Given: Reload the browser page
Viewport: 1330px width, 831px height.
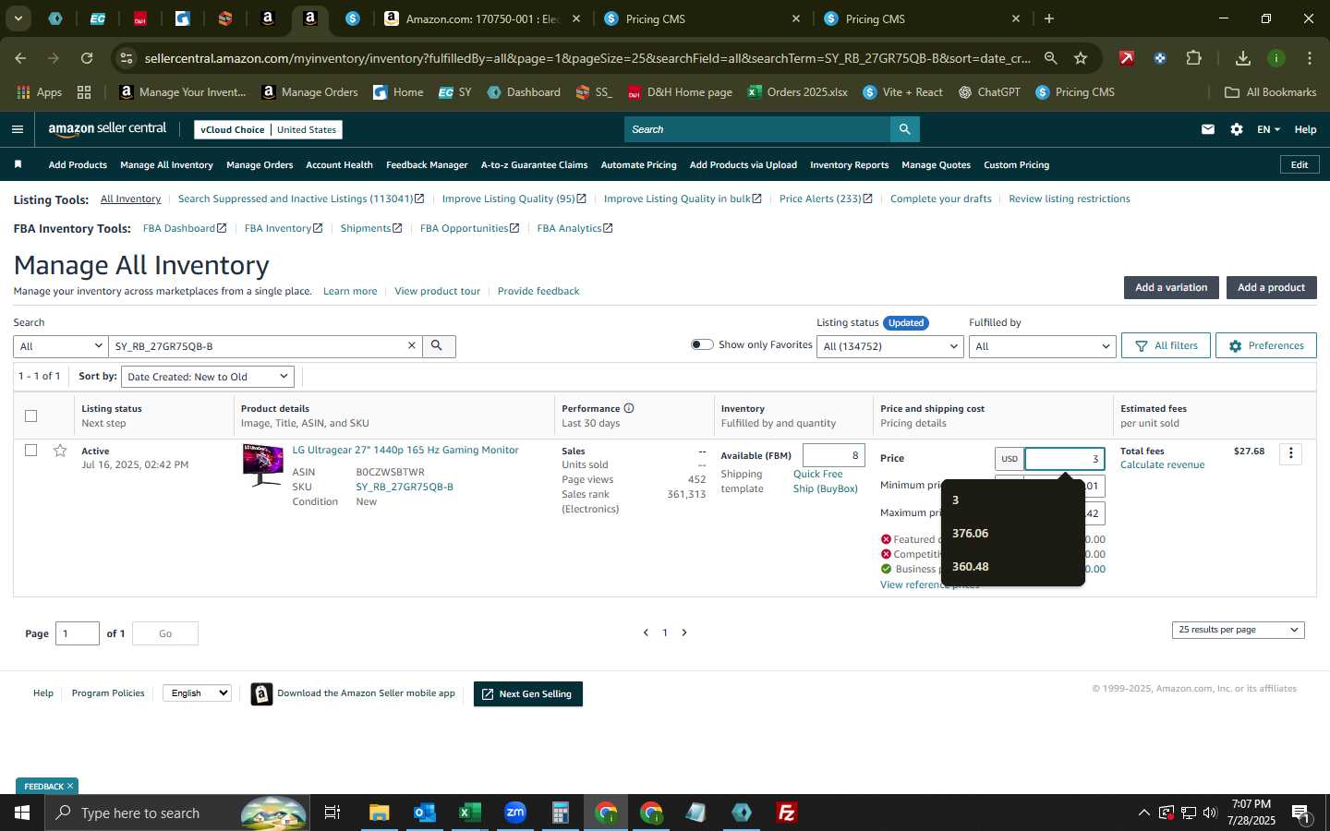Looking at the screenshot, I should (87, 58).
